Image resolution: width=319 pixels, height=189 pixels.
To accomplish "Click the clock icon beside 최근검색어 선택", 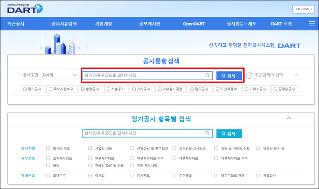I will 249,76.
